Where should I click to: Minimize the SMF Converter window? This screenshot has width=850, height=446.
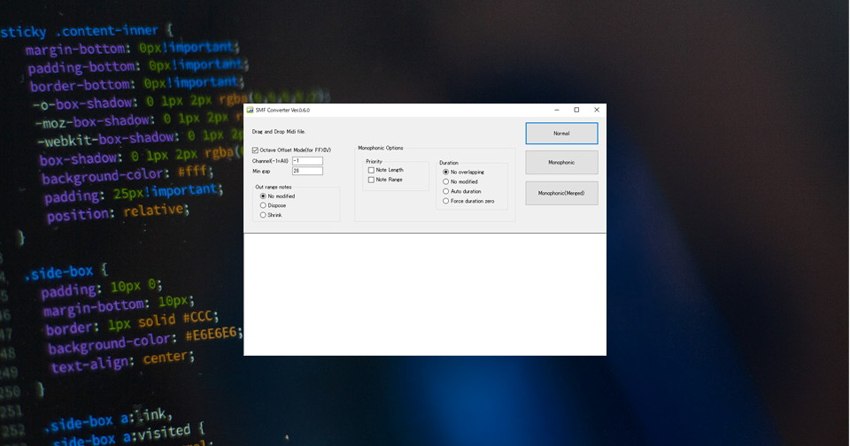click(x=556, y=110)
